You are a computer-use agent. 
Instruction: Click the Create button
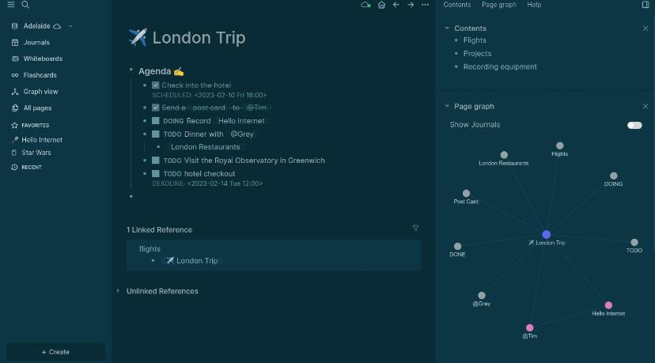55,352
